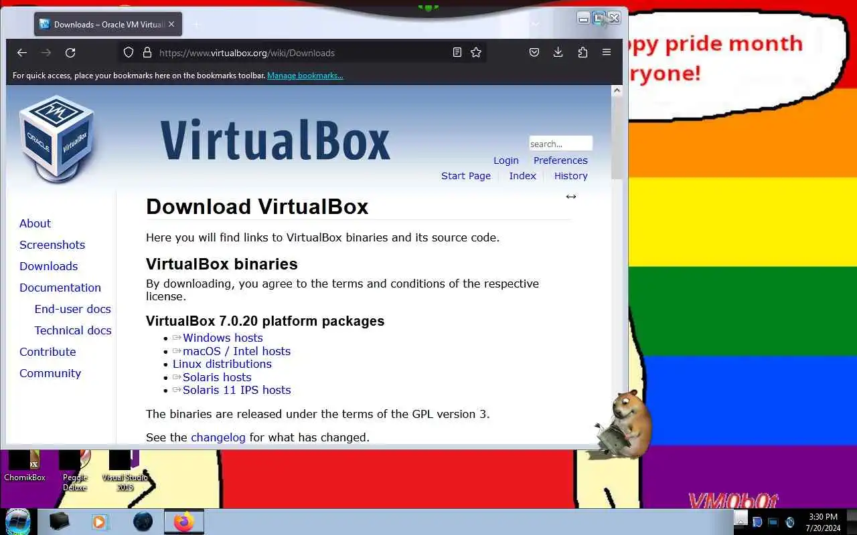
Task: Open the Linux distributions link
Action: [222, 364]
